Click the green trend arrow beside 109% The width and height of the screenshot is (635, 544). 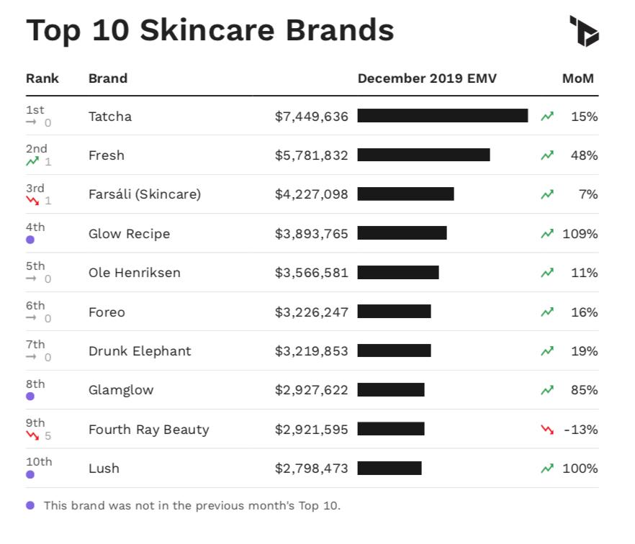(547, 233)
